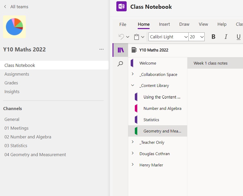Image resolution: width=243 pixels, height=196 pixels.
Task: Open the 03 Statistics channel
Action: pos(16,146)
